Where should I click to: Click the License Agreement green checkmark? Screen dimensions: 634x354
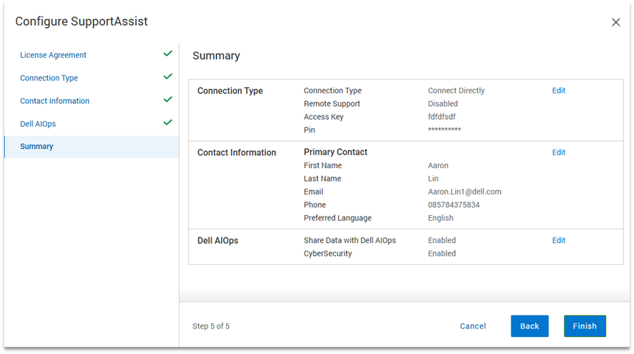click(168, 53)
